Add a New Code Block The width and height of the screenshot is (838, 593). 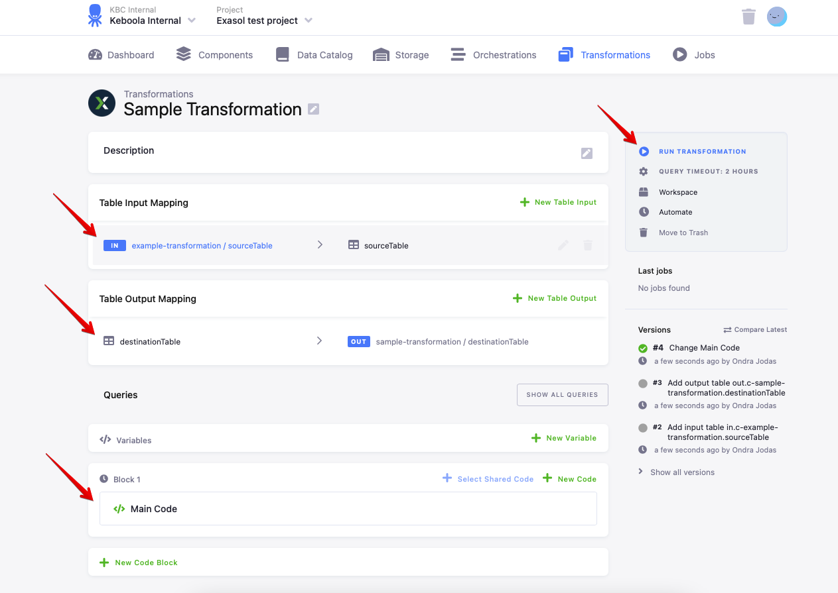click(x=139, y=563)
